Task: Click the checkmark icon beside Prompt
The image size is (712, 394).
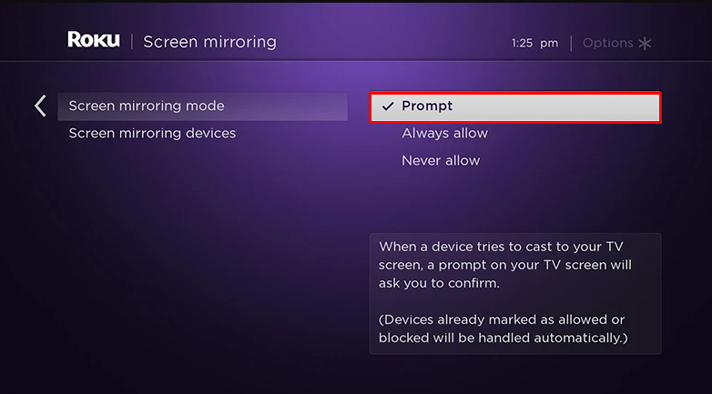Action: click(x=387, y=106)
